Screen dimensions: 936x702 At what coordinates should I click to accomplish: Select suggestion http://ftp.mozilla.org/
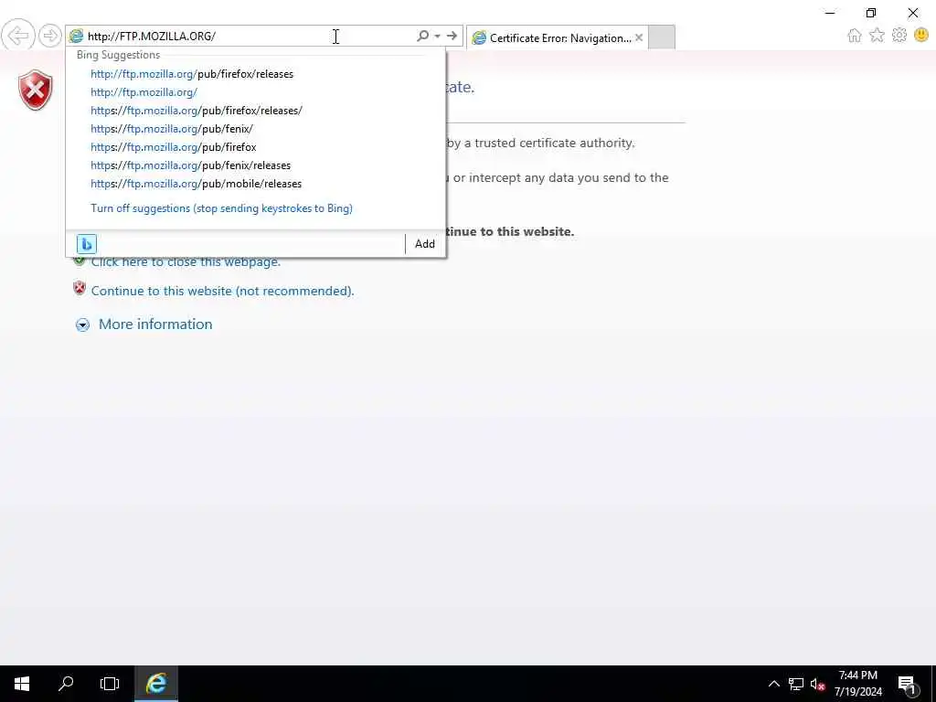[x=144, y=92]
